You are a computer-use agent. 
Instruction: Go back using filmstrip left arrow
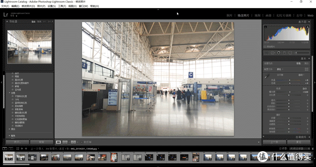(x=22, y=148)
